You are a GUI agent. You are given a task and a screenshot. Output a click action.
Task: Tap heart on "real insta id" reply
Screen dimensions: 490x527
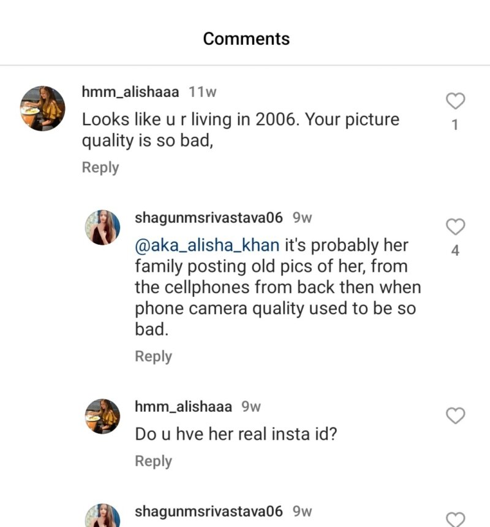point(454,416)
